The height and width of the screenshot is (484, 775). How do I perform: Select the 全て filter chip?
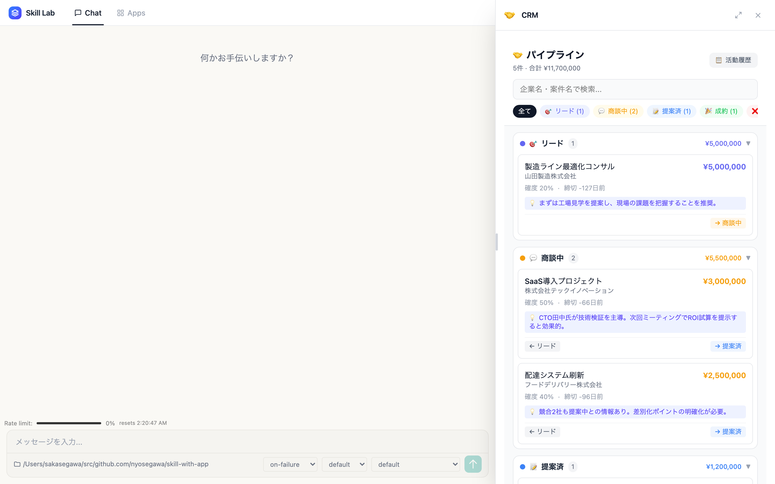tap(524, 111)
